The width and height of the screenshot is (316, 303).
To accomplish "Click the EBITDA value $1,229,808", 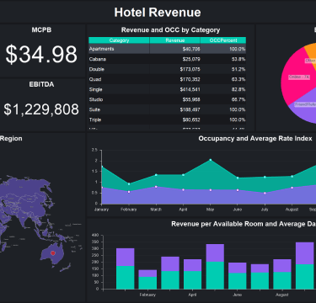I will coord(41,109).
